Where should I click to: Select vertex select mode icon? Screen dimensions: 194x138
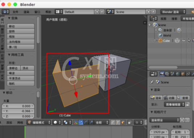pyautogui.click(x=113, y=122)
